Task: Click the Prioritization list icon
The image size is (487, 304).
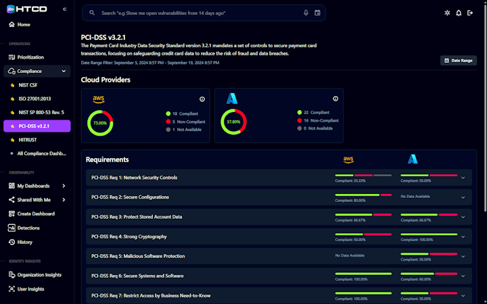Action: click(x=11, y=57)
